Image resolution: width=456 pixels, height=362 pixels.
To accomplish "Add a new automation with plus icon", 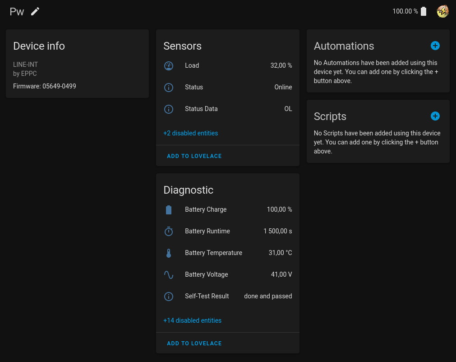I will click(x=435, y=46).
